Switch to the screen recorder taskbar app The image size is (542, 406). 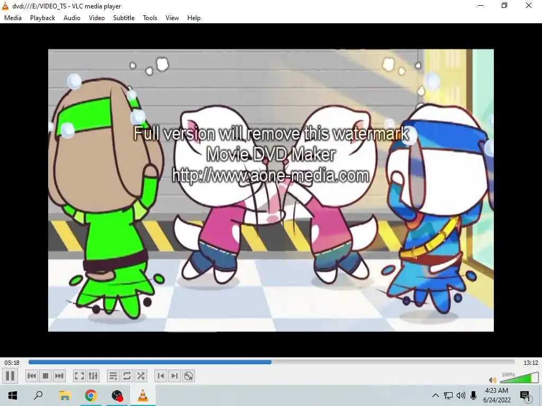pyautogui.click(x=117, y=395)
